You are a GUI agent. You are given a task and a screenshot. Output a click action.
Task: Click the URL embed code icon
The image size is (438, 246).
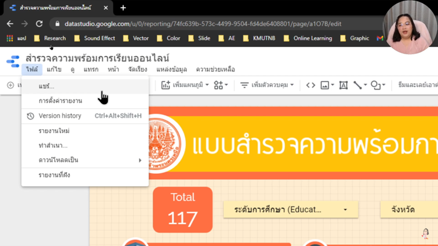click(310, 85)
